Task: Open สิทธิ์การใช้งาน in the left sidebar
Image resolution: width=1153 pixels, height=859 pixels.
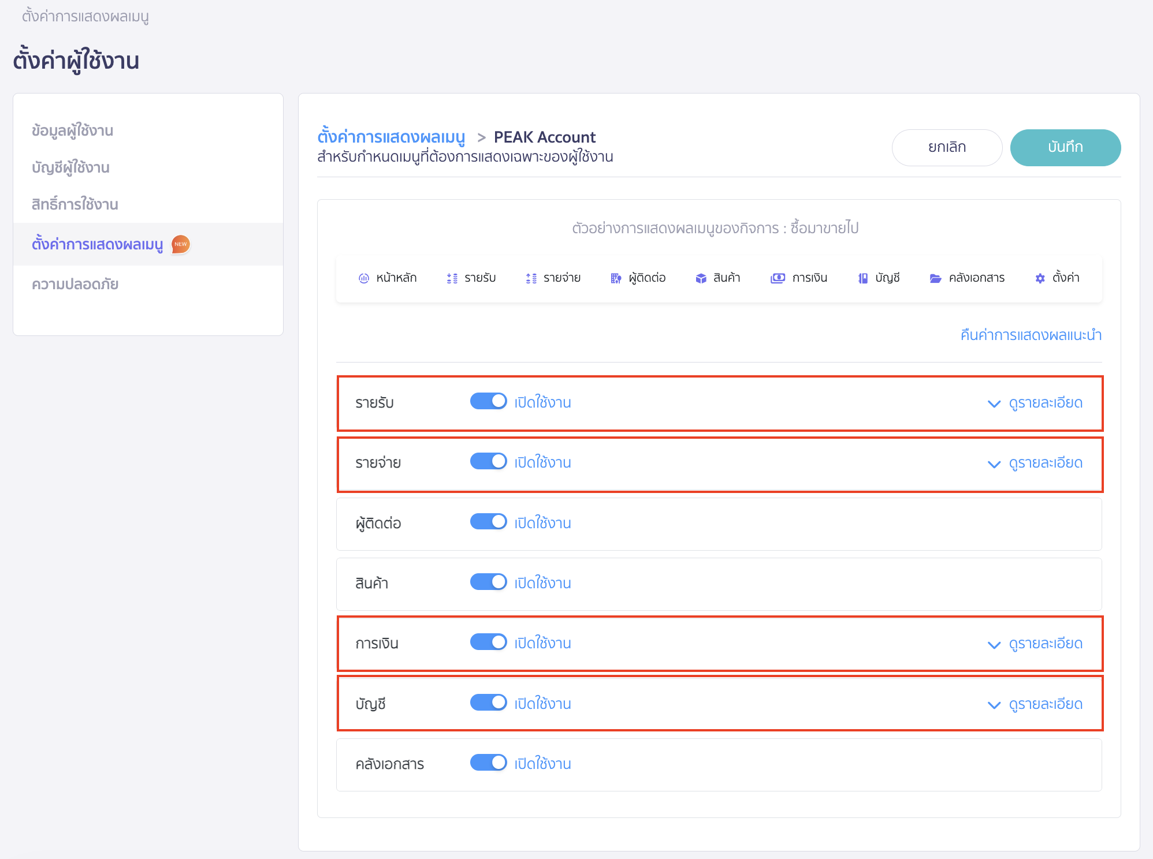Action: click(x=75, y=204)
